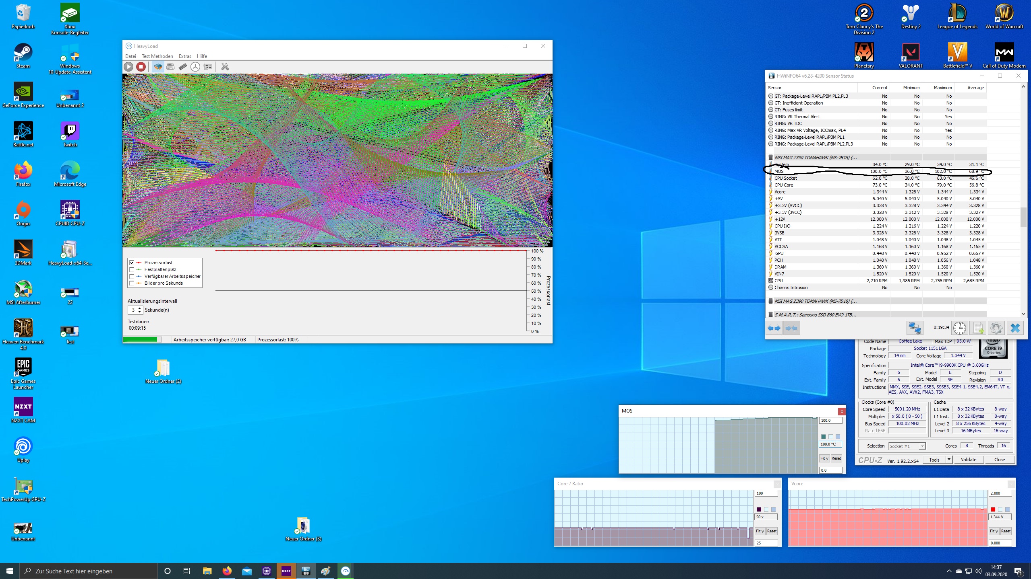Open HeavyLoad options wrench icon
This screenshot has height=579, width=1031.
pos(225,67)
